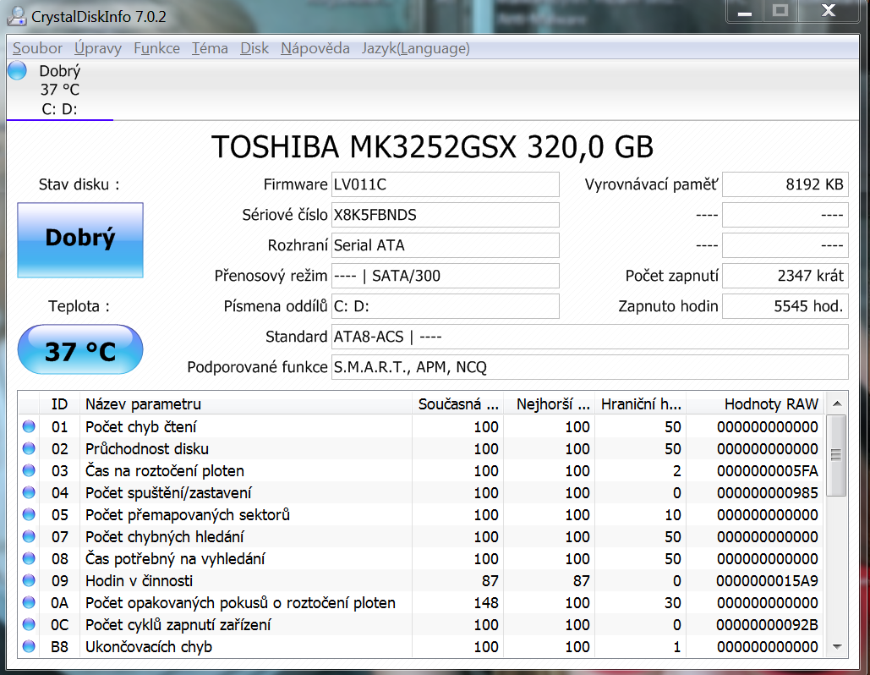Open the Funkce menu
Viewport: 870px width, 675px height.
point(156,48)
